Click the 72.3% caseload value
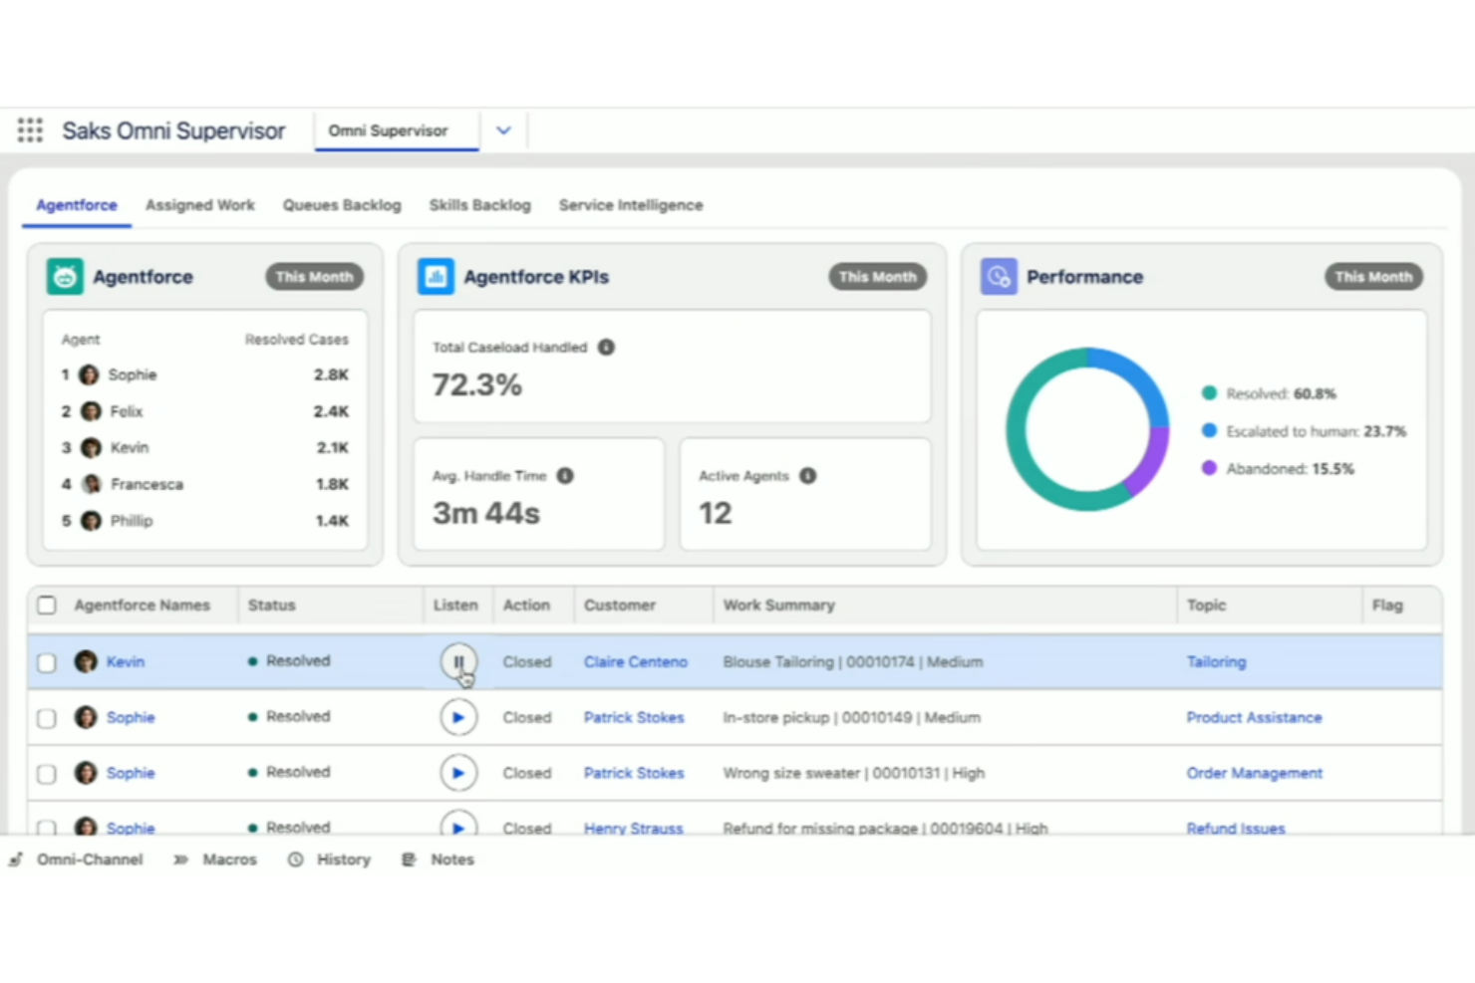Screen dimensions: 1475x983 (476, 385)
